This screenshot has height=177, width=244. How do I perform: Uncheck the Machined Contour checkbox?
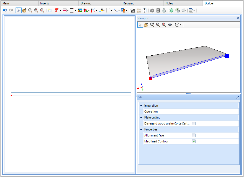[x=194, y=141]
